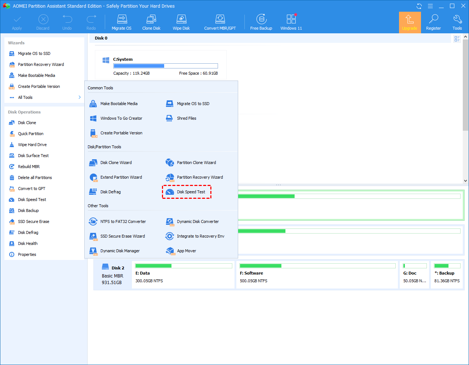Open Free Backup from the toolbar
This screenshot has width=469, height=365.
261,22
